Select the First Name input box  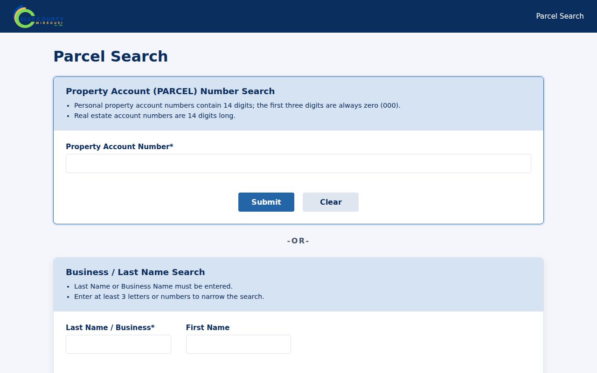(238, 345)
